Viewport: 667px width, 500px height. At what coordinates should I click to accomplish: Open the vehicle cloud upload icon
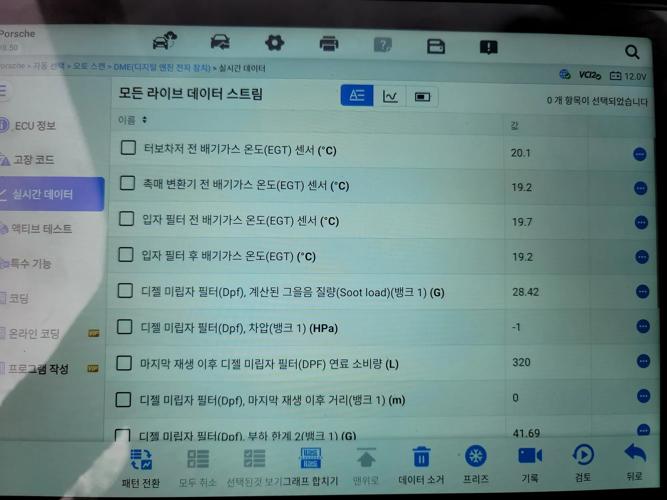[x=165, y=41]
